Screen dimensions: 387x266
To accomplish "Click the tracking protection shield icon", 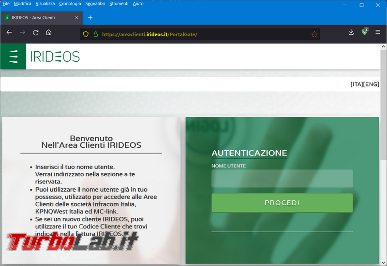I will pos(86,34).
